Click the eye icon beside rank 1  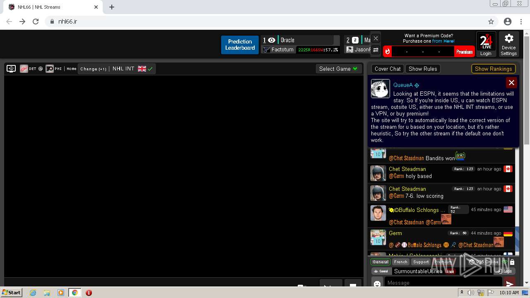click(272, 40)
